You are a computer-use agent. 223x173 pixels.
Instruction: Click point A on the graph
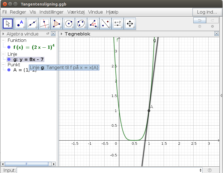pos(149,111)
